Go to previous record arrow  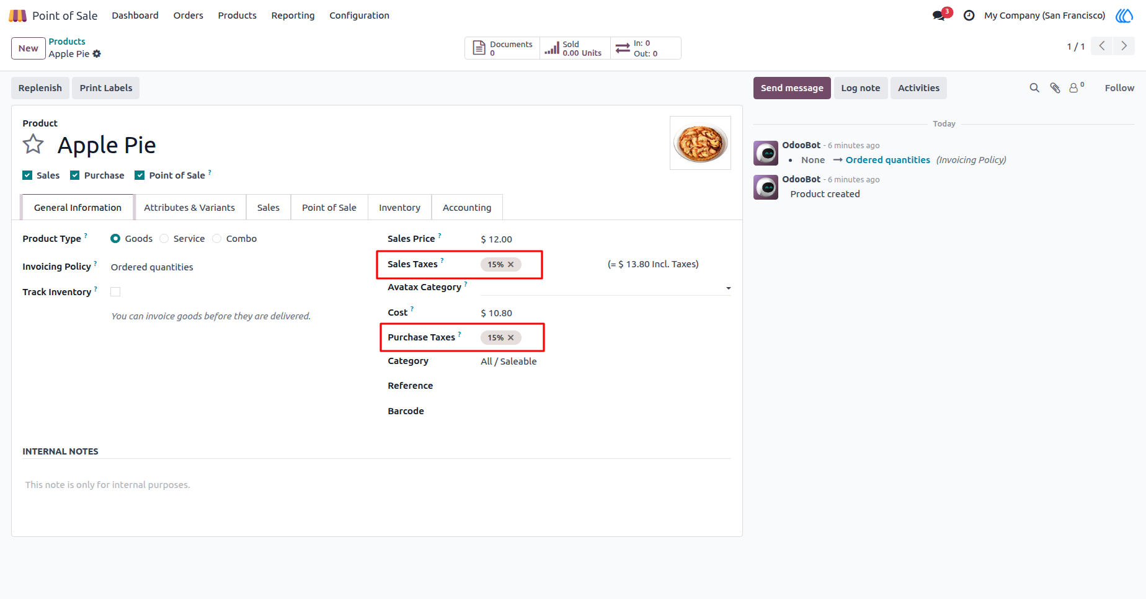coord(1102,46)
